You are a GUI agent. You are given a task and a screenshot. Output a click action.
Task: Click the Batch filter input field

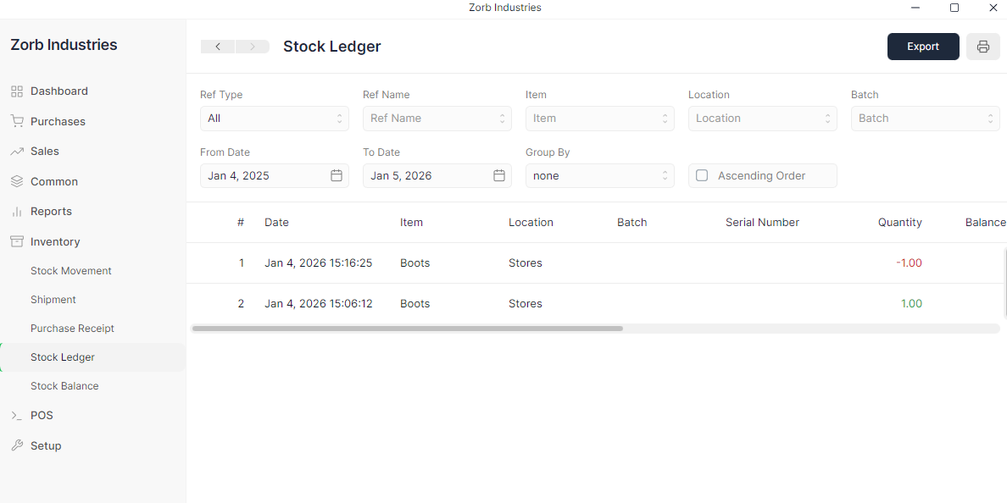925,118
